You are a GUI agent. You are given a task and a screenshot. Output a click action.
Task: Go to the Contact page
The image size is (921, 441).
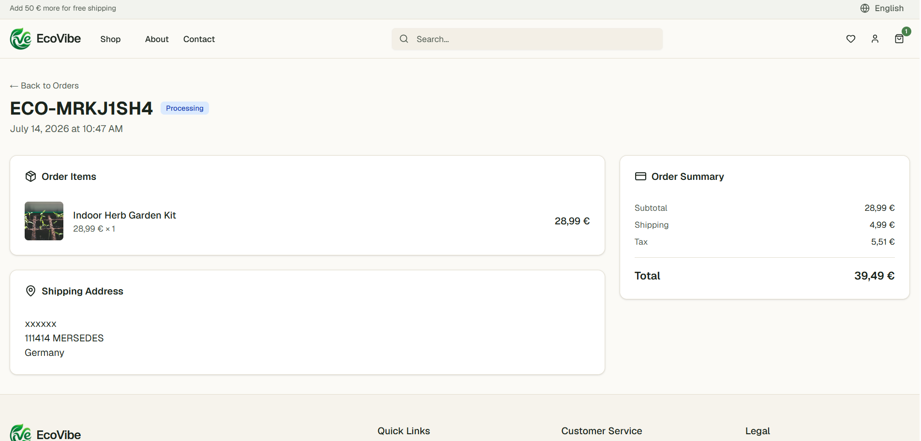pos(199,39)
